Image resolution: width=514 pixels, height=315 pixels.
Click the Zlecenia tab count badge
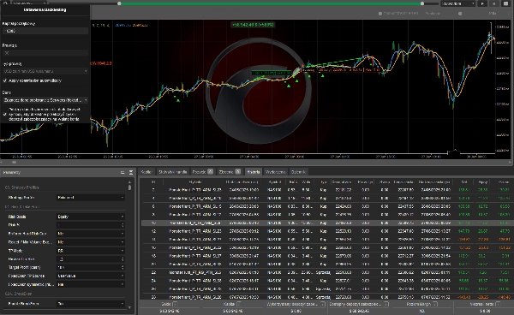pyautogui.click(x=238, y=171)
